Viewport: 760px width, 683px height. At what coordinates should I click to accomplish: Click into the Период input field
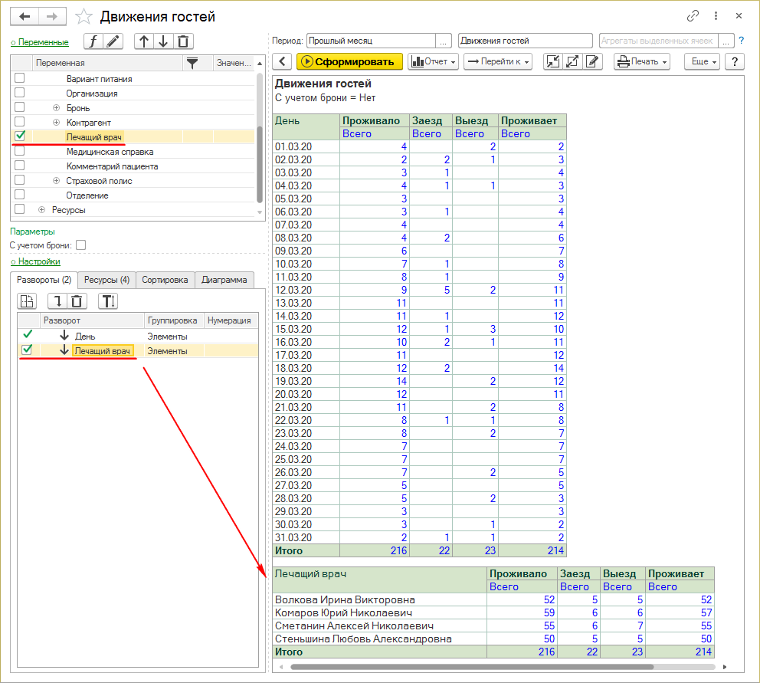click(371, 41)
